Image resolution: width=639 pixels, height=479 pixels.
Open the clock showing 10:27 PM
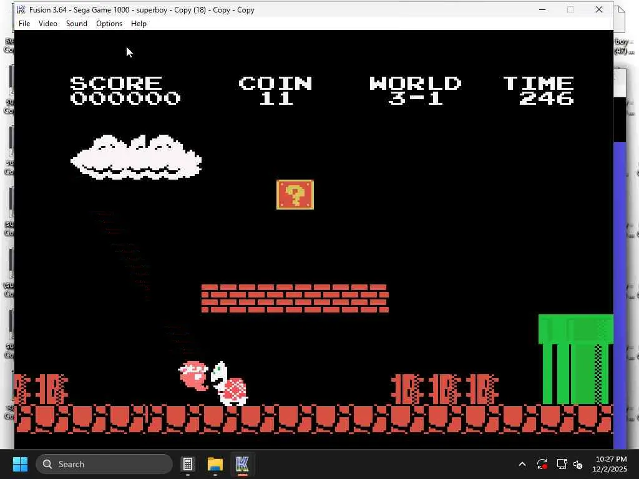pos(610,464)
